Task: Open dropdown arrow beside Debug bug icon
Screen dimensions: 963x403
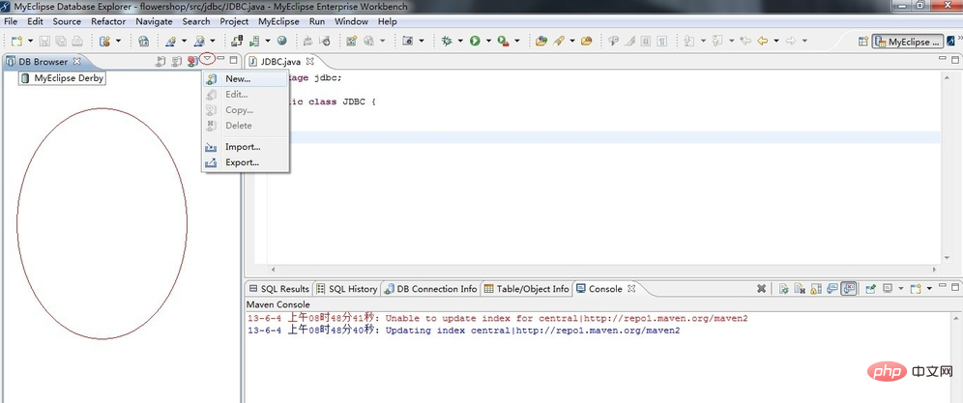Action: click(x=460, y=42)
